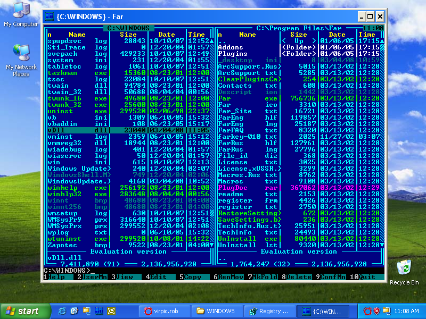Viewport: 426px width, 319px height.
Task: Select the Zapotec bmp file
Action: pyautogui.click(x=128, y=245)
